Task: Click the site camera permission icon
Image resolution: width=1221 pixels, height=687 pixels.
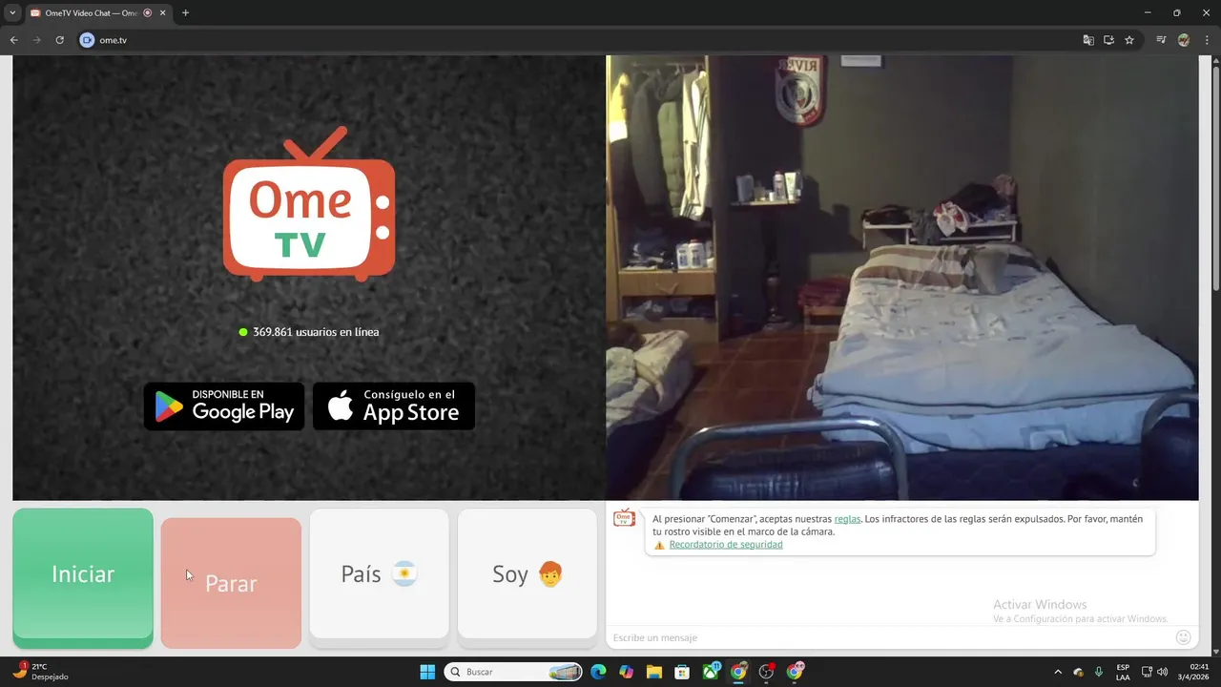Action: click(87, 40)
